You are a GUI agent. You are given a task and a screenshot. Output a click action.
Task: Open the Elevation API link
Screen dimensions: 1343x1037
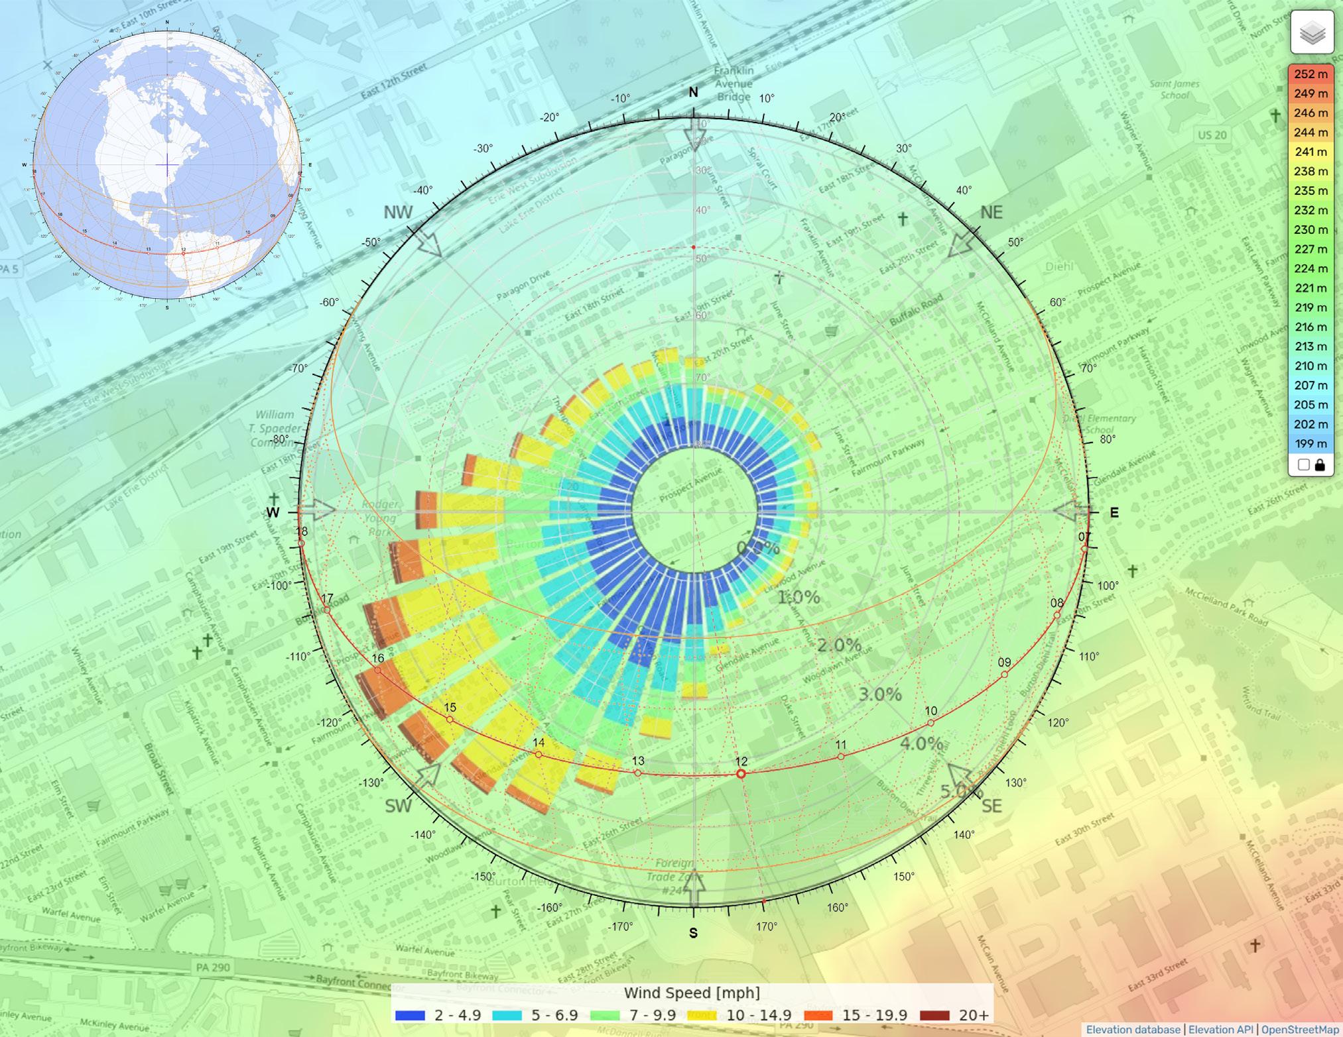click(1220, 1029)
